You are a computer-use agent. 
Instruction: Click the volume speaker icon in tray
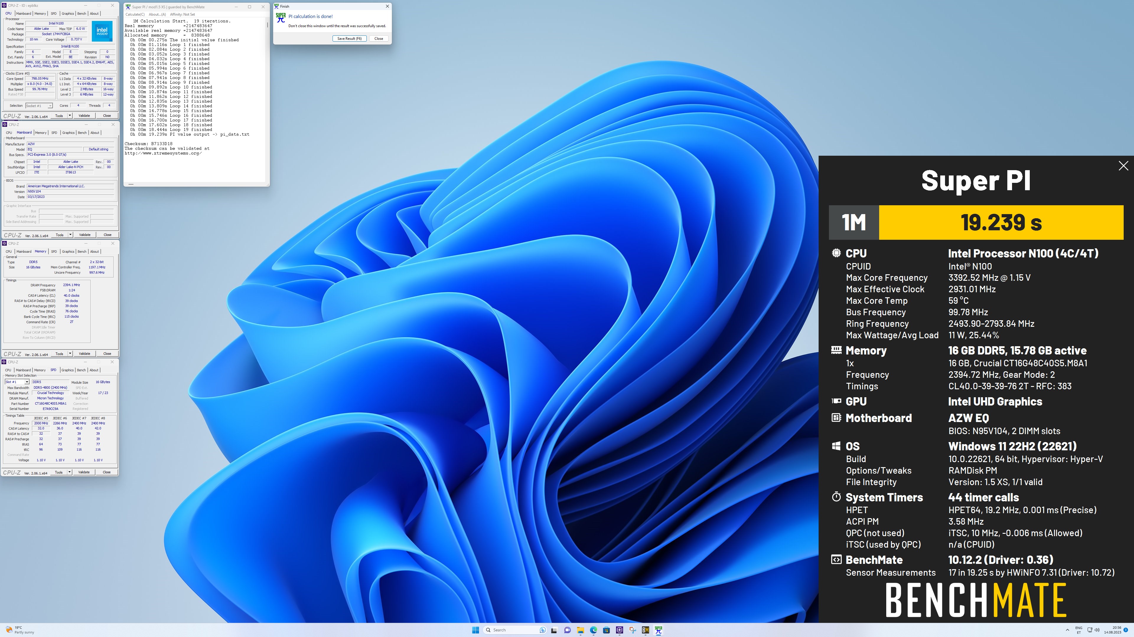click(1097, 630)
